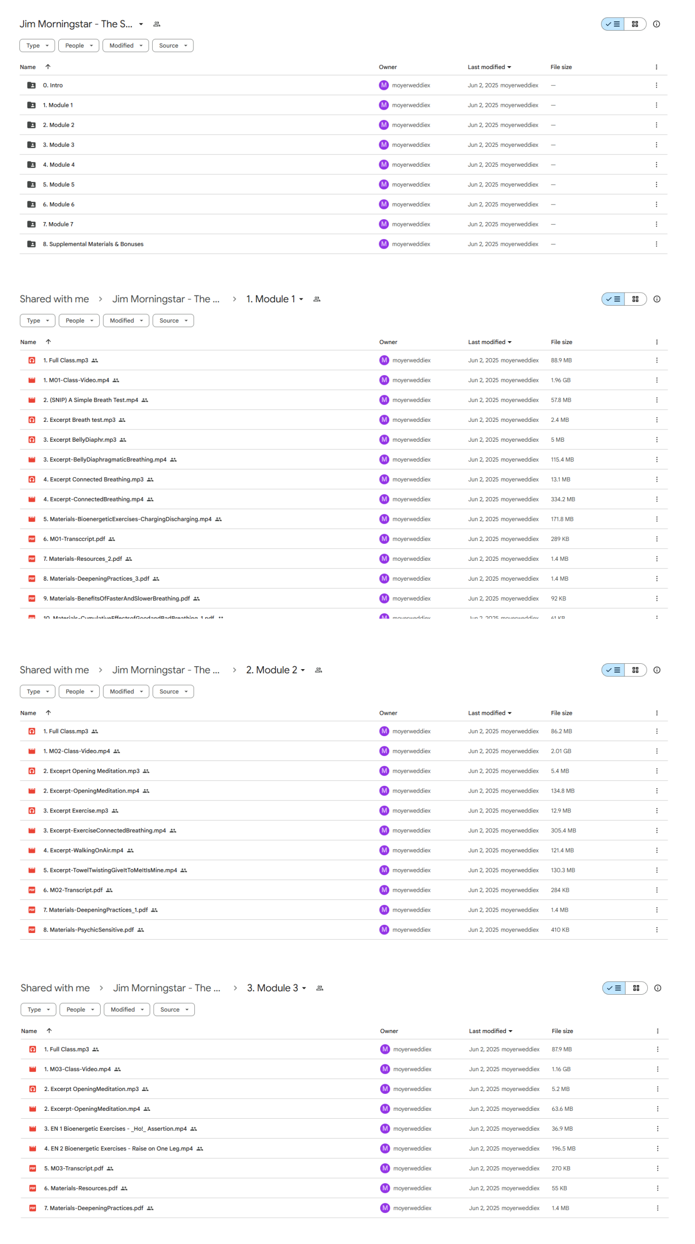Image resolution: width=695 pixels, height=1244 pixels.
Task: Click Owner column header in Module 3 section
Action: 389,1031
